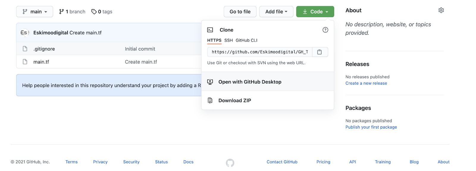Open the Packages heading link
Viewport: 476px width, 171px height.
click(358, 108)
